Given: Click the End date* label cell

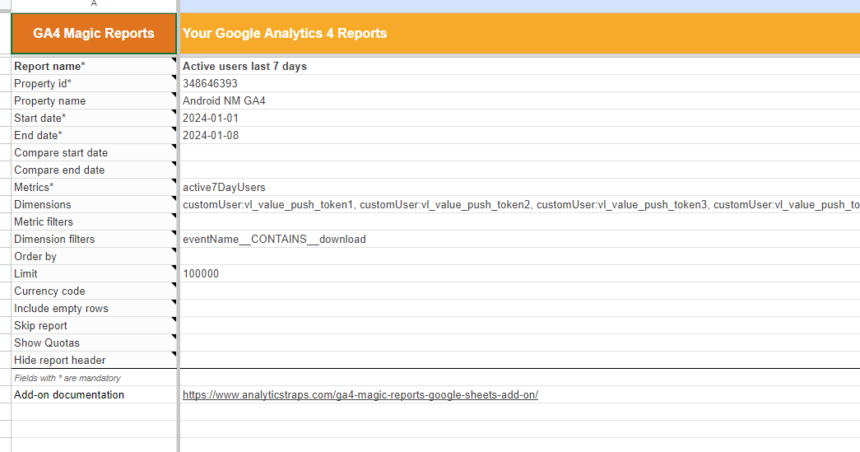Looking at the screenshot, I should (x=94, y=136).
